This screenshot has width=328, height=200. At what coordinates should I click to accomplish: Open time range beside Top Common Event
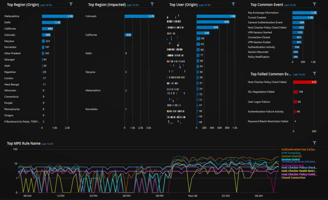click(x=290, y=5)
